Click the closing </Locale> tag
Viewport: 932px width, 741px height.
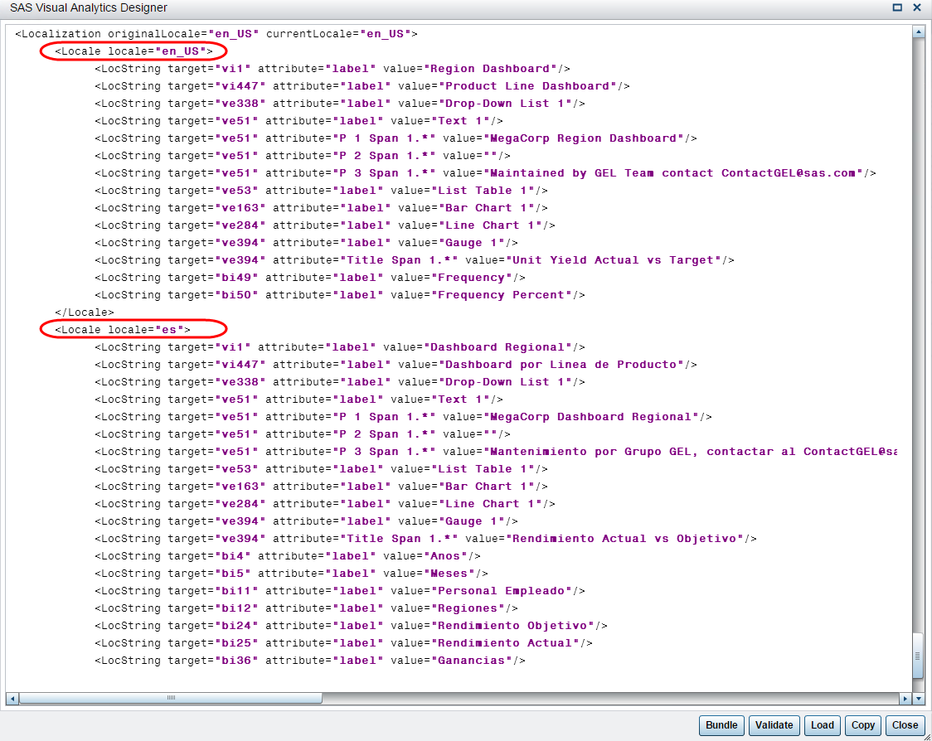click(x=85, y=312)
